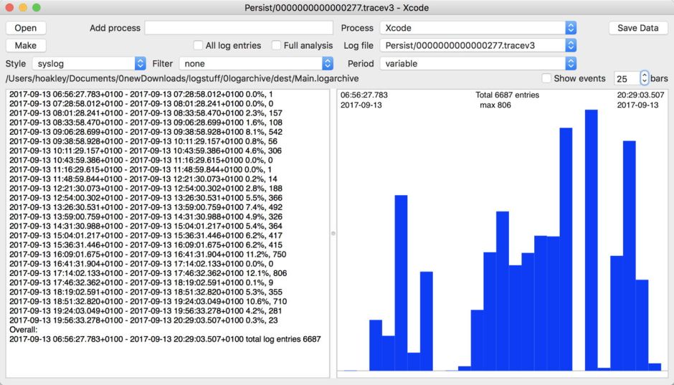Expand the Filter dropdown set to none
The image size is (674, 385).
coord(256,64)
